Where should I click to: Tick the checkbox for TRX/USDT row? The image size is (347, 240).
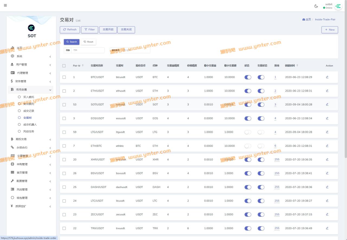64,228
